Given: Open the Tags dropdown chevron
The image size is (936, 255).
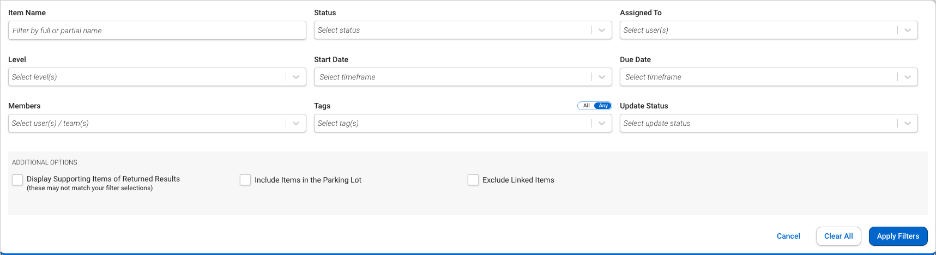Looking at the screenshot, I should click(x=601, y=124).
